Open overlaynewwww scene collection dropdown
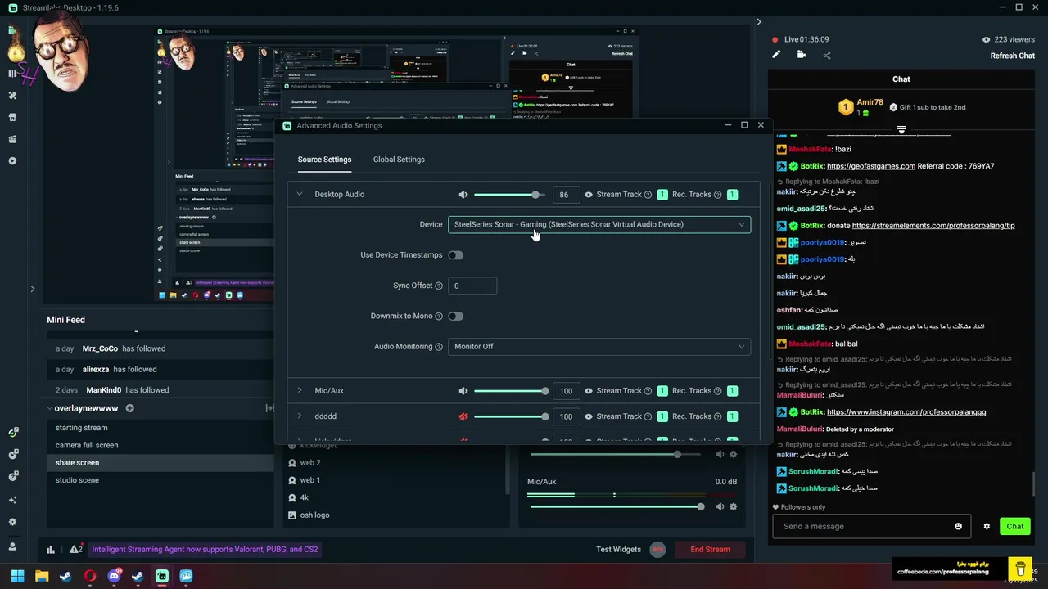1048x589 pixels. click(x=82, y=408)
